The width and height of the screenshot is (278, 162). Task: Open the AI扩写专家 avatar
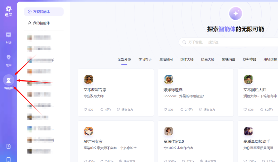tap(89, 131)
